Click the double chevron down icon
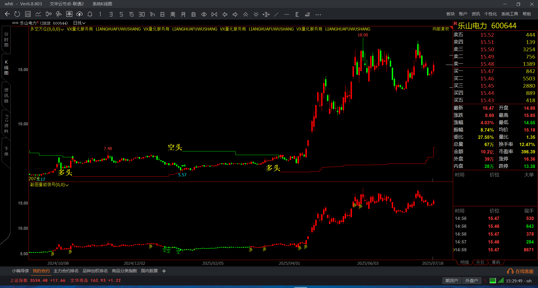The image size is (538, 288). pos(256,14)
